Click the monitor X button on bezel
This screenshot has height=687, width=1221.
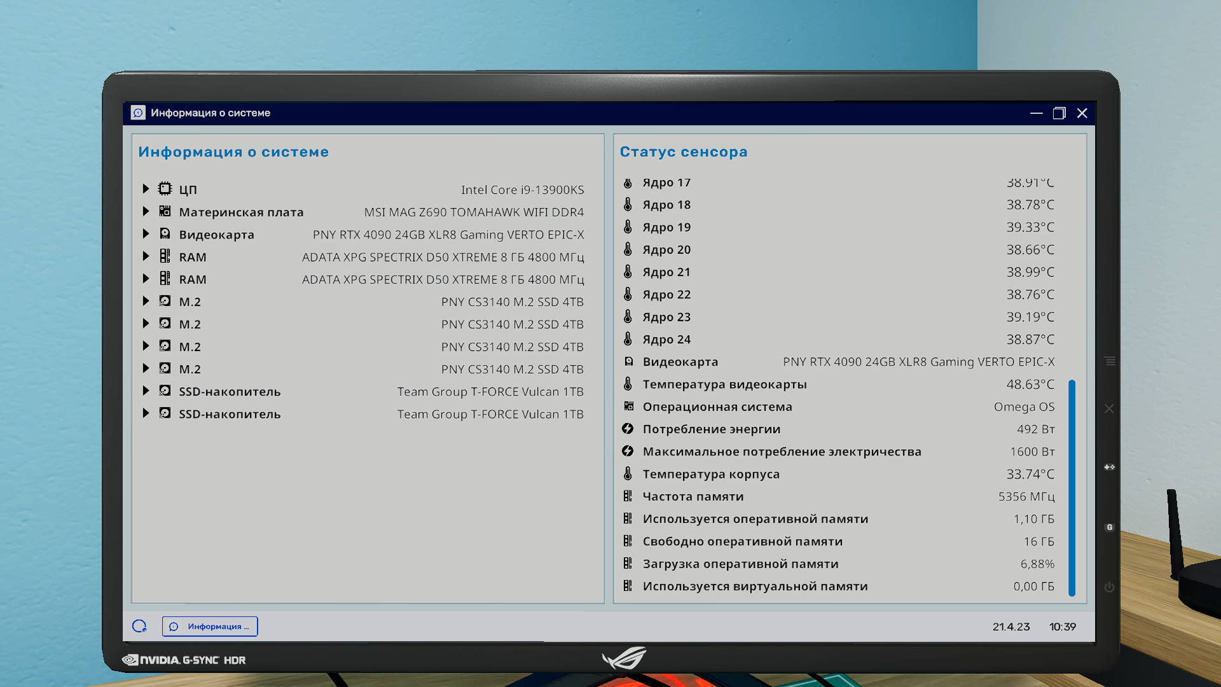[x=1109, y=408]
